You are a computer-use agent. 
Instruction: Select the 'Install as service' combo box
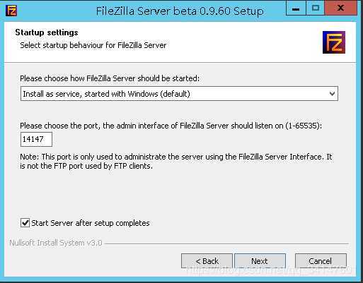pyautogui.click(x=179, y=94)
